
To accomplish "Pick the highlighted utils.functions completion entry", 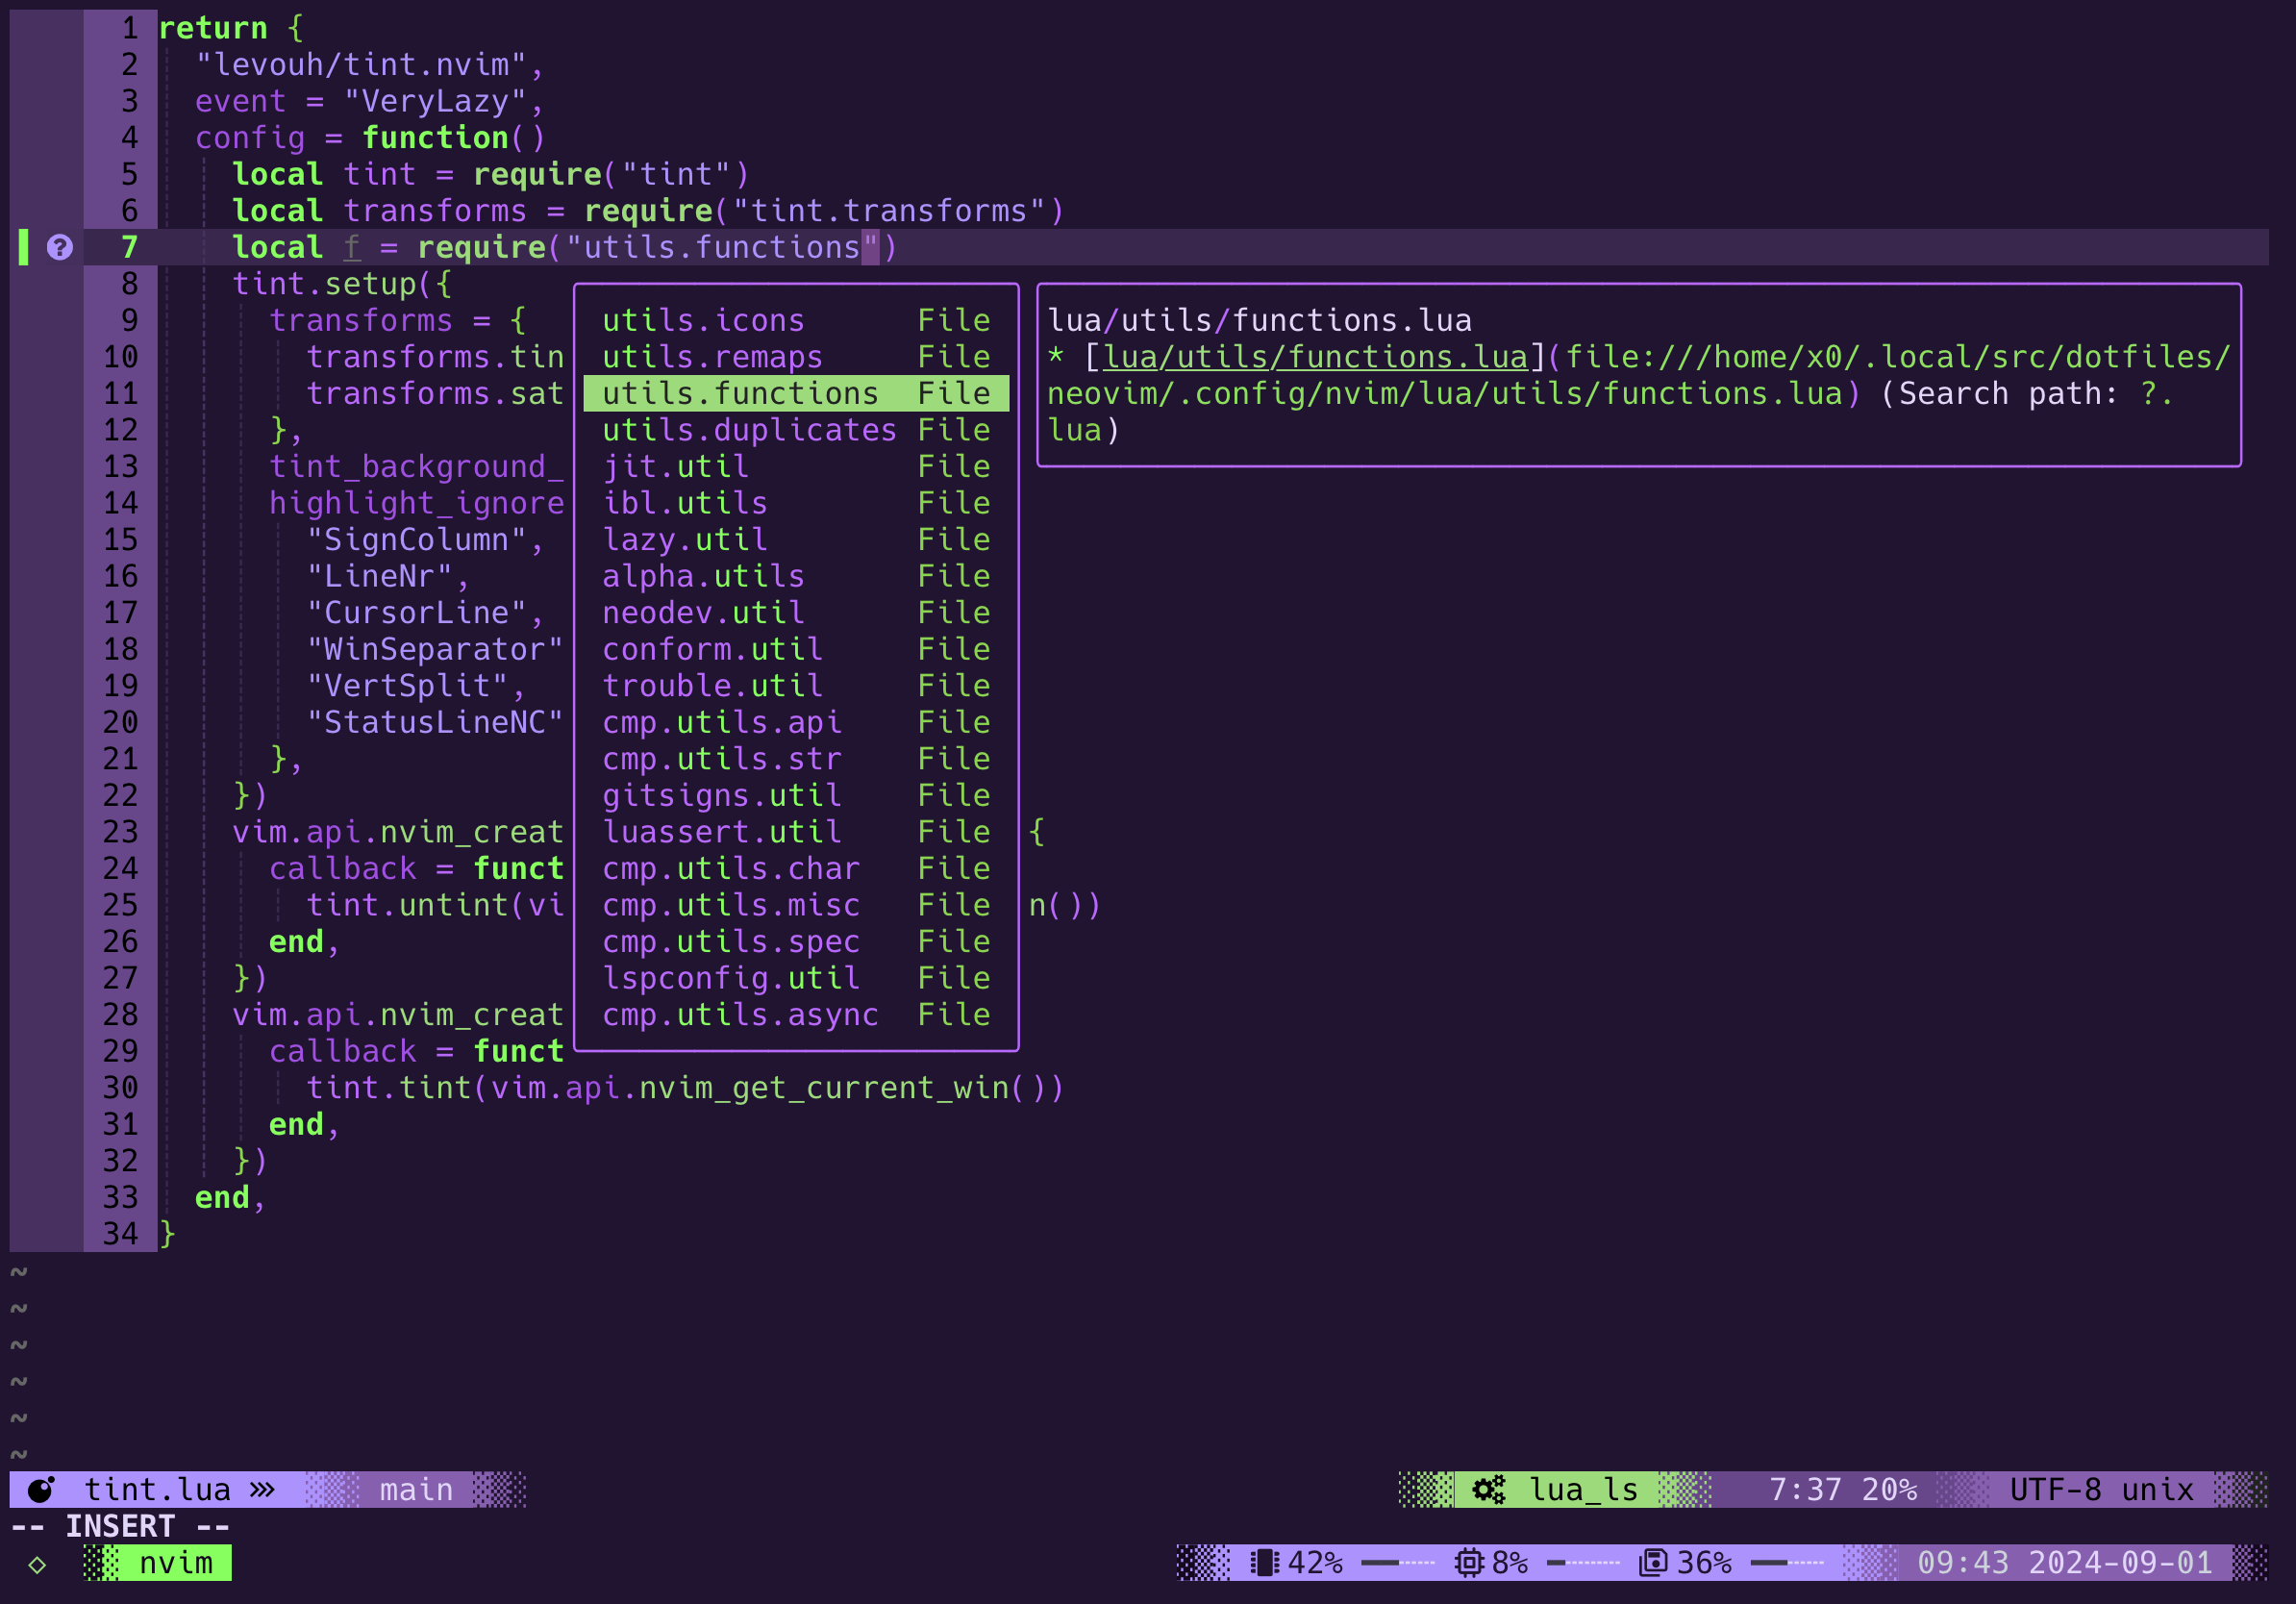I will click(740, 393).
